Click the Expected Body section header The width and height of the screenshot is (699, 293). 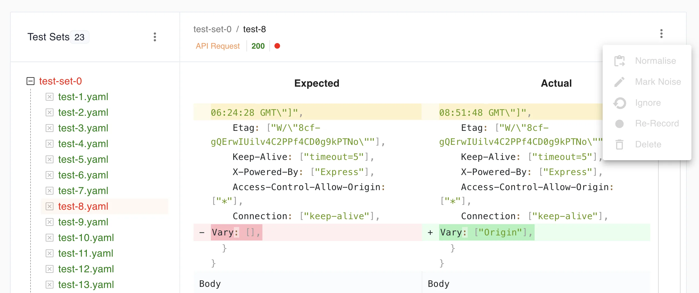(307, 283)
